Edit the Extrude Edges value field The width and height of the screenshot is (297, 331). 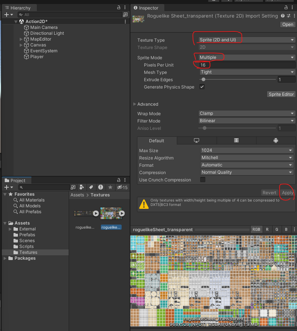(x=286, y=80)
